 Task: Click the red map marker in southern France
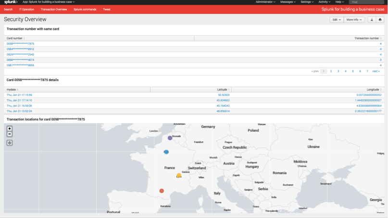pyautogui.click(x=162, y=191)
